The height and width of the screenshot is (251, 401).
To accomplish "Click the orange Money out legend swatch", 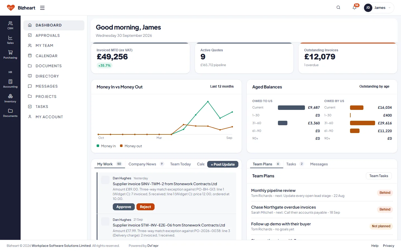I will pos(121,146).
